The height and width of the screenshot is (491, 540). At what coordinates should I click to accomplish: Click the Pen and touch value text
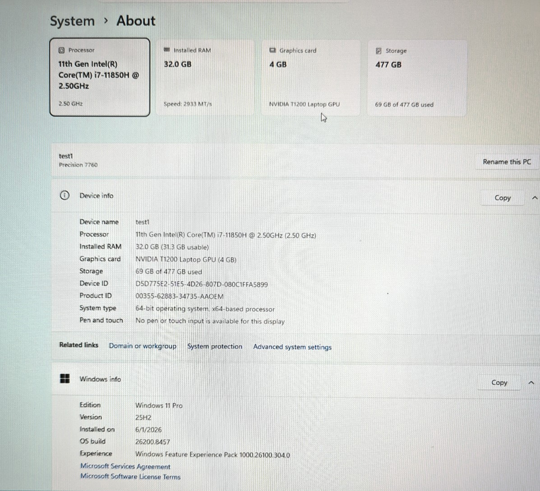click(210, 321)
